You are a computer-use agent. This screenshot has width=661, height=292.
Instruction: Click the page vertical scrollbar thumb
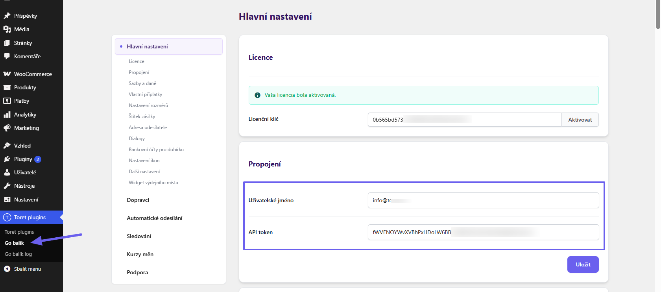coord(658,15)
